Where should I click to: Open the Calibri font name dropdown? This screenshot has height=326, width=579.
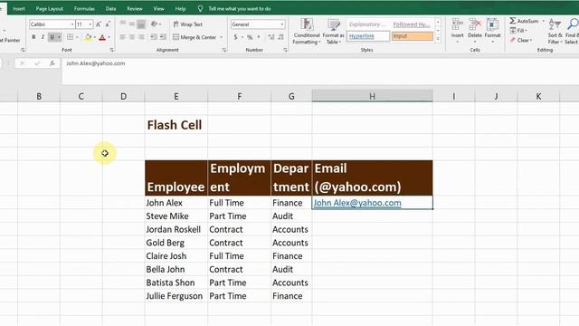[x=72, y=24]
